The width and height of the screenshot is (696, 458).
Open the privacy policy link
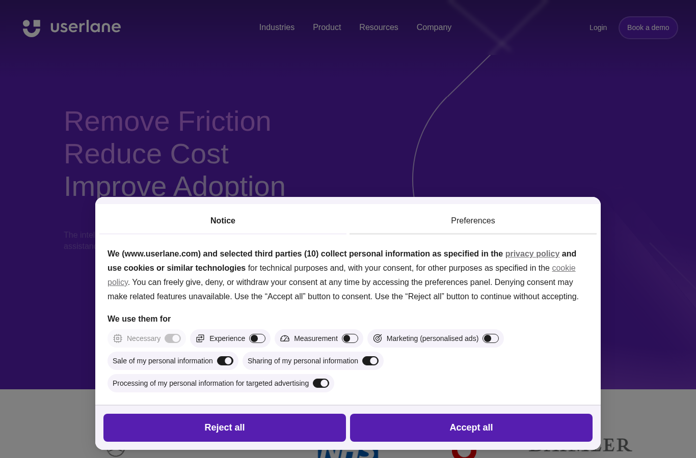(532, 253)
